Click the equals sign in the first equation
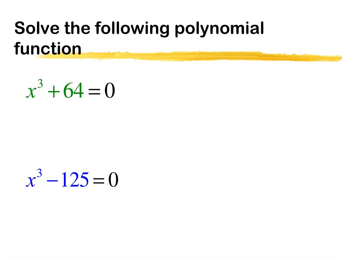The width and height of the screenshot is (342, 257). pyautogui.click(x=94, y=92)
